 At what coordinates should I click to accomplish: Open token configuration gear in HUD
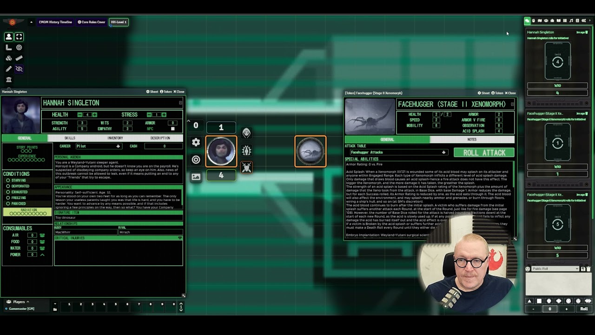(196, 142)
